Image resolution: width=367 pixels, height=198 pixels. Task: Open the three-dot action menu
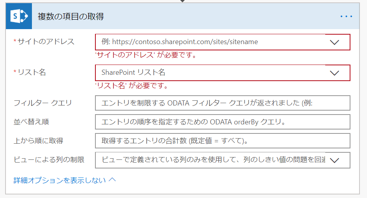tap(346, 17)
